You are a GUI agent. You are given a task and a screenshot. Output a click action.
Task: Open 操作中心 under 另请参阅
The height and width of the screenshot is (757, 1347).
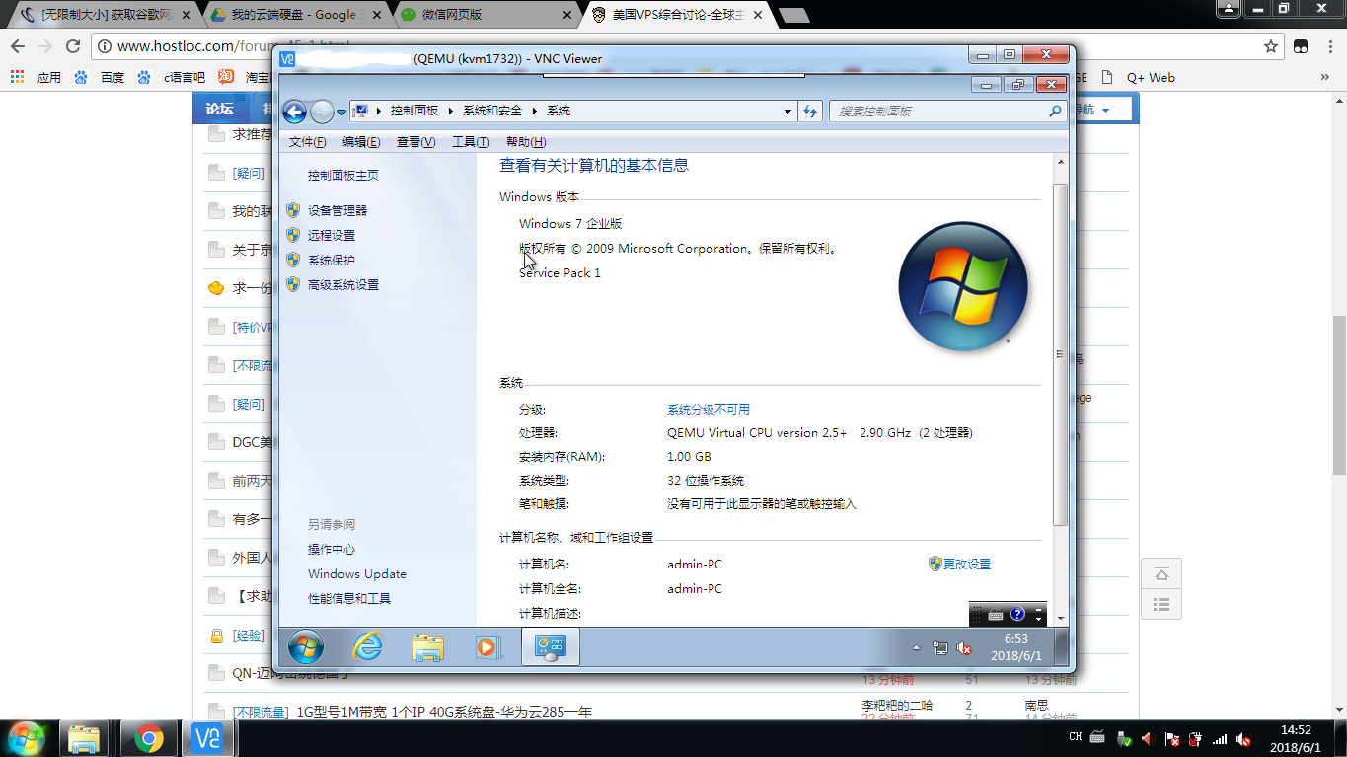(332, 549)
